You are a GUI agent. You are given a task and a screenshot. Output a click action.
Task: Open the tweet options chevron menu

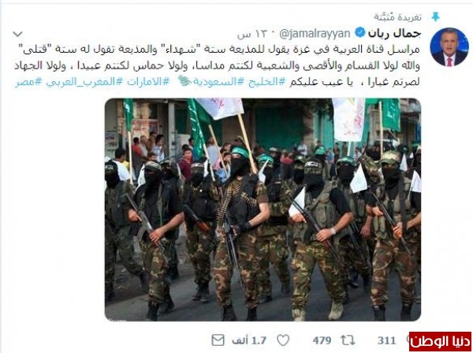[x=17, y=34]
